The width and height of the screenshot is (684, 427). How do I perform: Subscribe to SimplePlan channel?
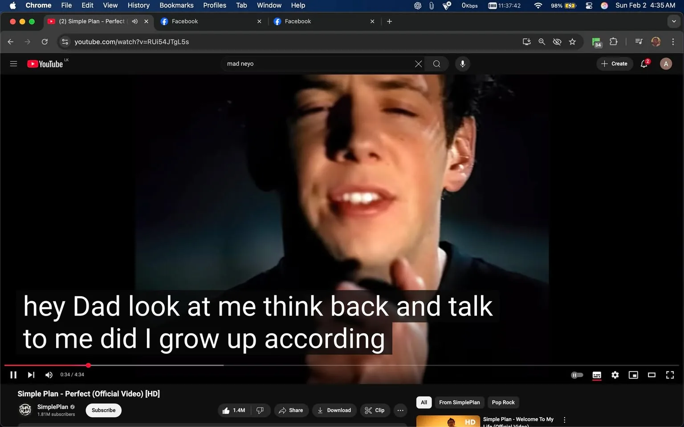pos(103,410)
